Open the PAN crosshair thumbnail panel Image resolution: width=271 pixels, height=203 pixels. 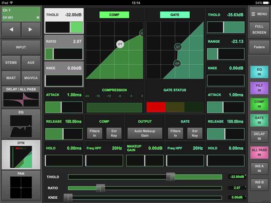point(21,186)
